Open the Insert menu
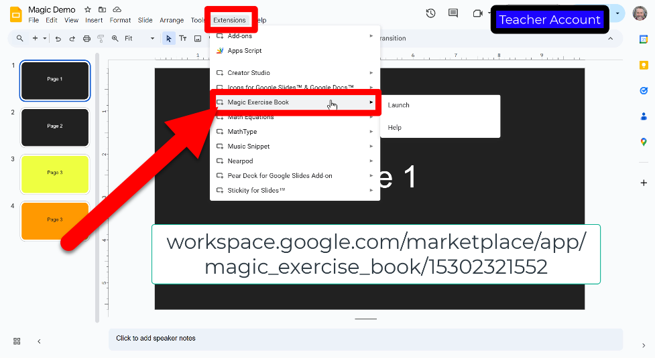 (94, 20)
